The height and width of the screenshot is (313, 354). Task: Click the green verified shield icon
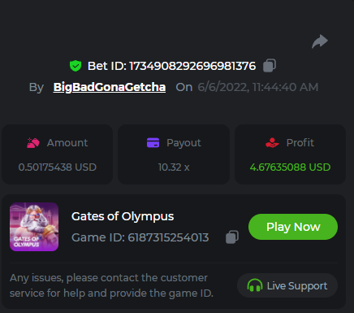76,66
